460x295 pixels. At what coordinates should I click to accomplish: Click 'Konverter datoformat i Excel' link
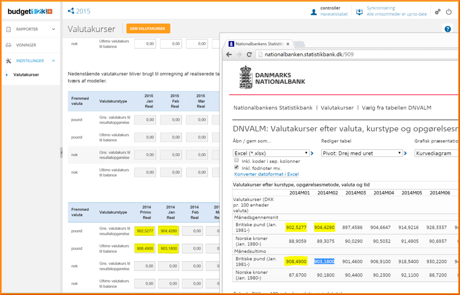click(x=266, y=174)
